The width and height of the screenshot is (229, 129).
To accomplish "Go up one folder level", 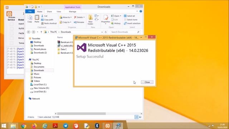I will pos(42,32).
